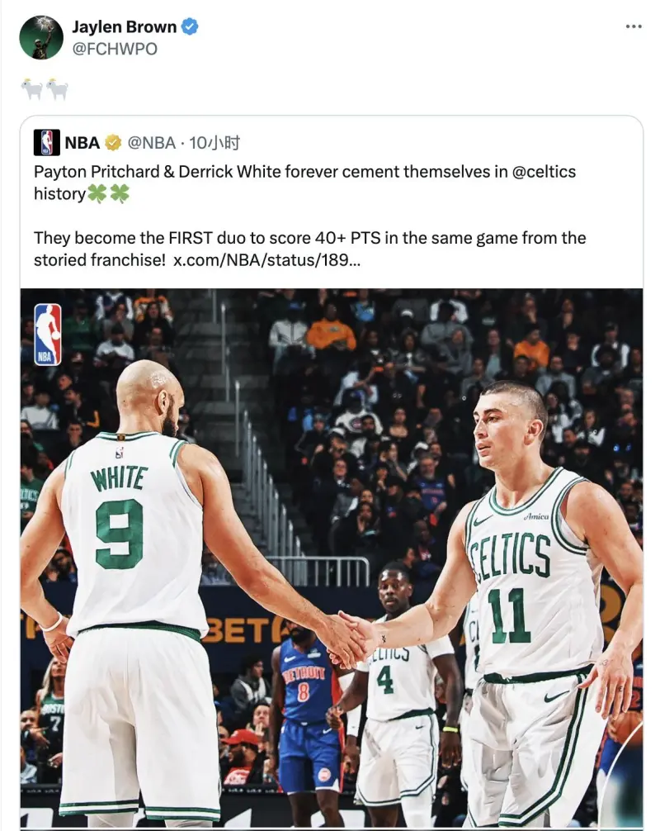The width and height of the screenshot is (660, 831).
Task: Click the second shamrock emoji
Action: pyautogui.click(x=119, y=194)
